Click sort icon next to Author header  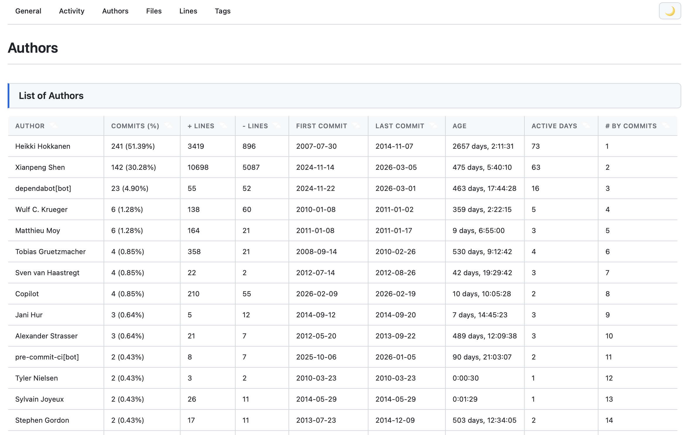coord(54,126)
